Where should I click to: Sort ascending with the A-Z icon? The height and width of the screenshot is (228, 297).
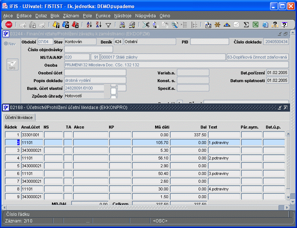pyautogui.click(x=89, y=25)
